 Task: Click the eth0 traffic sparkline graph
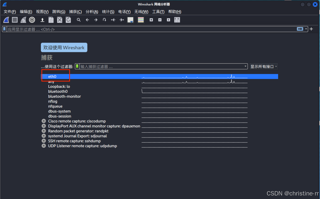coord(194,76)
